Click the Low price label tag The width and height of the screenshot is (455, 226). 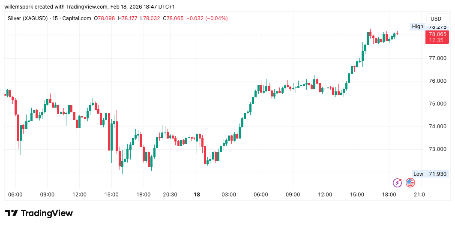[418, 174]
